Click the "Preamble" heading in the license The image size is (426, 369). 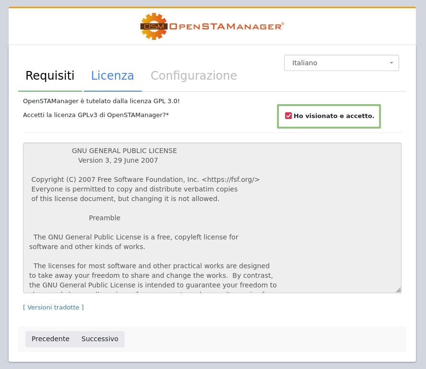pos(104,218)
